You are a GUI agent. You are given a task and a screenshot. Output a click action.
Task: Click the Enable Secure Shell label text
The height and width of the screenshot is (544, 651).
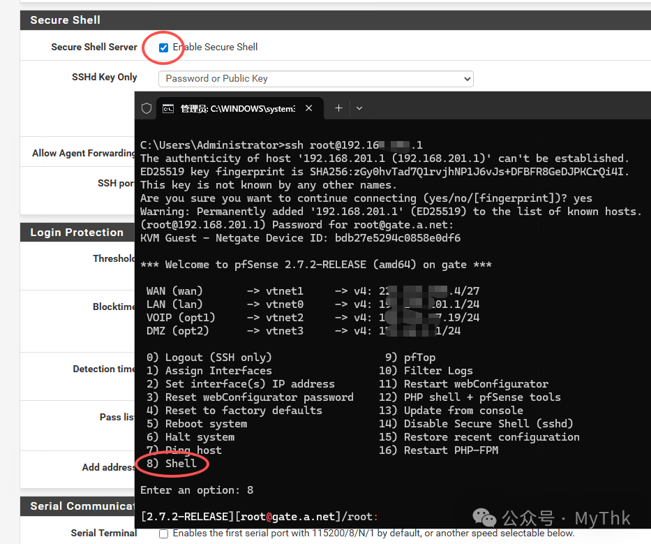click(x=215, y=47)
